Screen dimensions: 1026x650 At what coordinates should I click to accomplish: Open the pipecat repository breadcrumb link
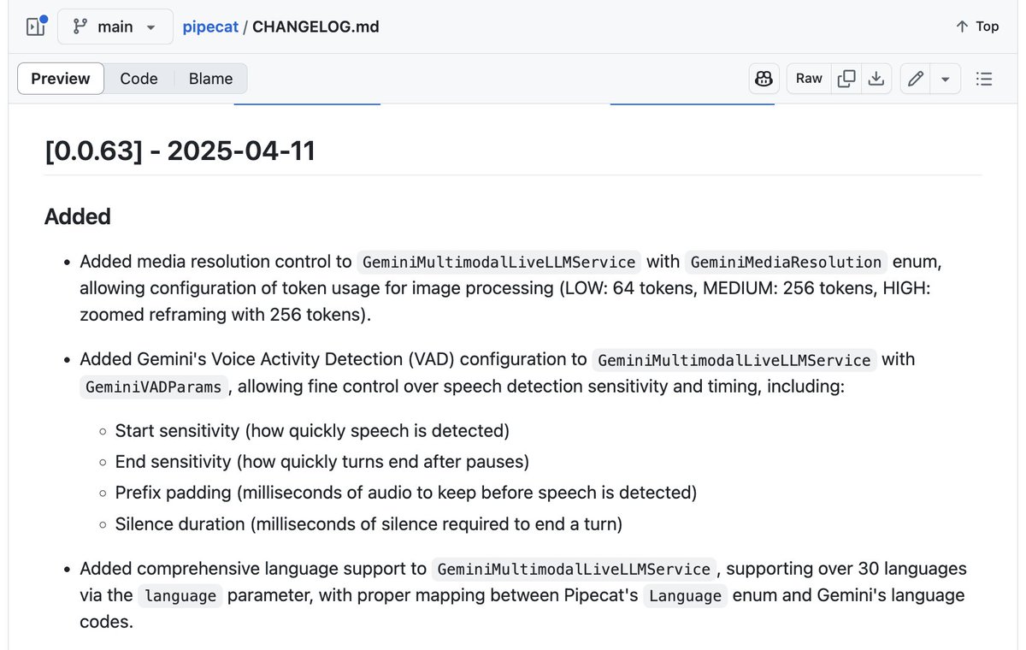point(210,27)
